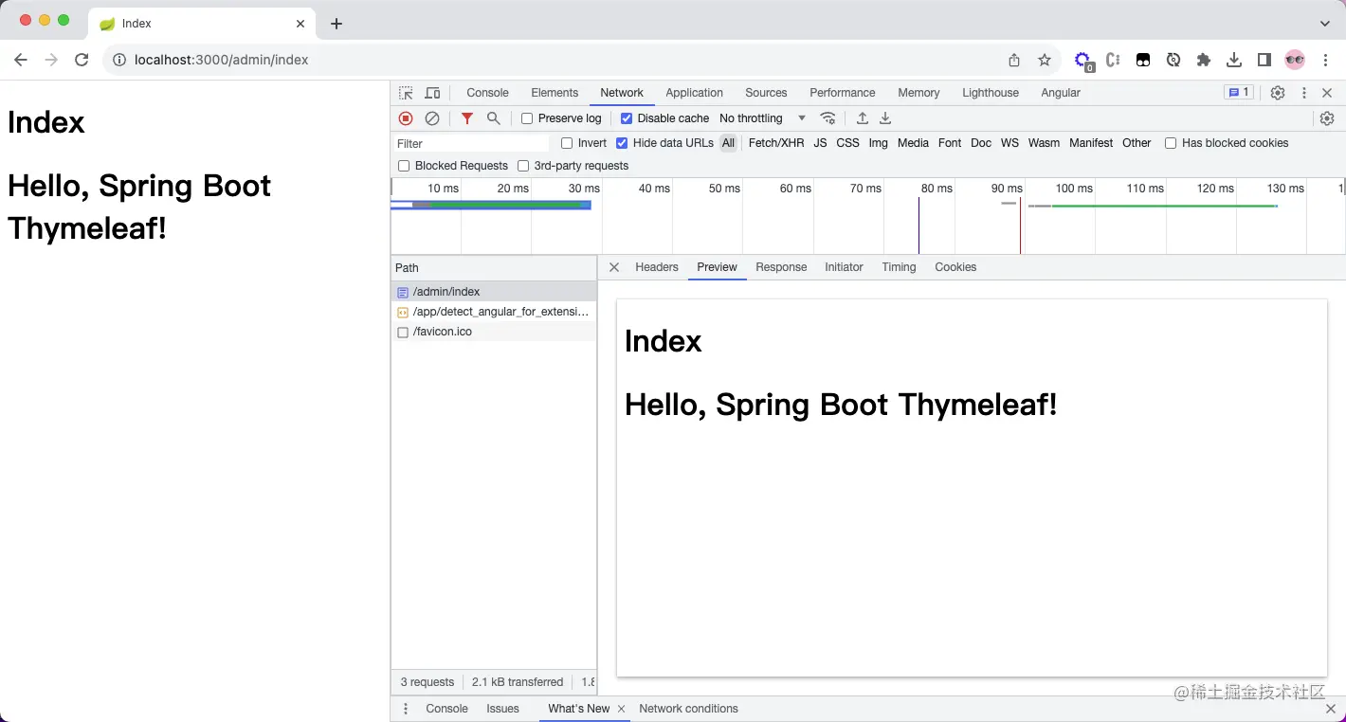This screenshot has height=722, width=1346.
Task: Open the extensions puzzle icon
Action: (x=1204, y=60)
